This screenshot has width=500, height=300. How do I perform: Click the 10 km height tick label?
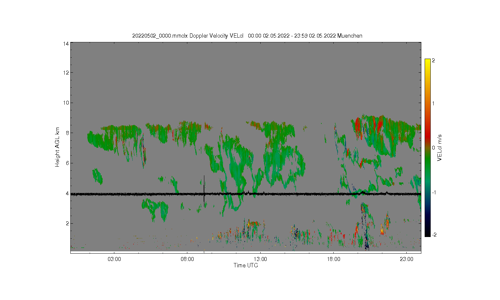tap(66, 103)
